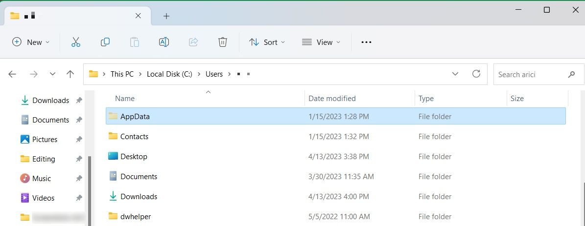Viewport: 585px width, 226px height.
Task: Sort by Date modified column header
Action: point(332,99)
